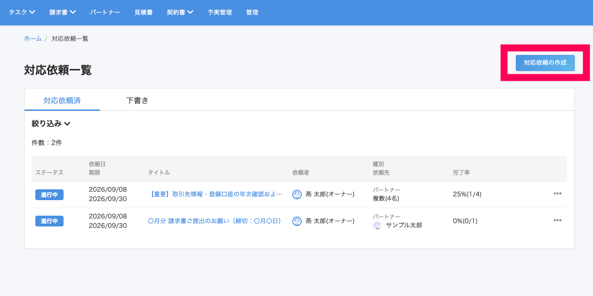Click the サンプル太郎 partner avatar
The image size is (593, 296).
click(377, 226)
